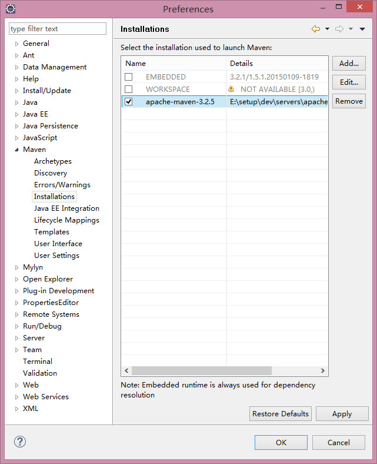
Task: Click the help question mark icon
Action: pos(20,442)
